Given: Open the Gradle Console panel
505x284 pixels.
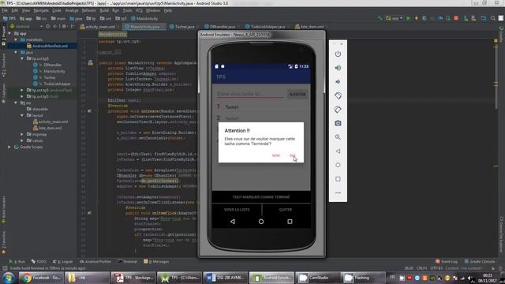Looking at the screenshot, I should click(480, 261).
